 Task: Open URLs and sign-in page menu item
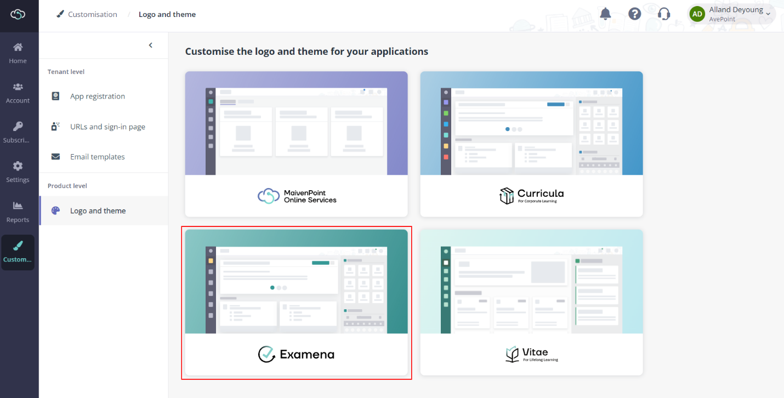pos(104,127)
